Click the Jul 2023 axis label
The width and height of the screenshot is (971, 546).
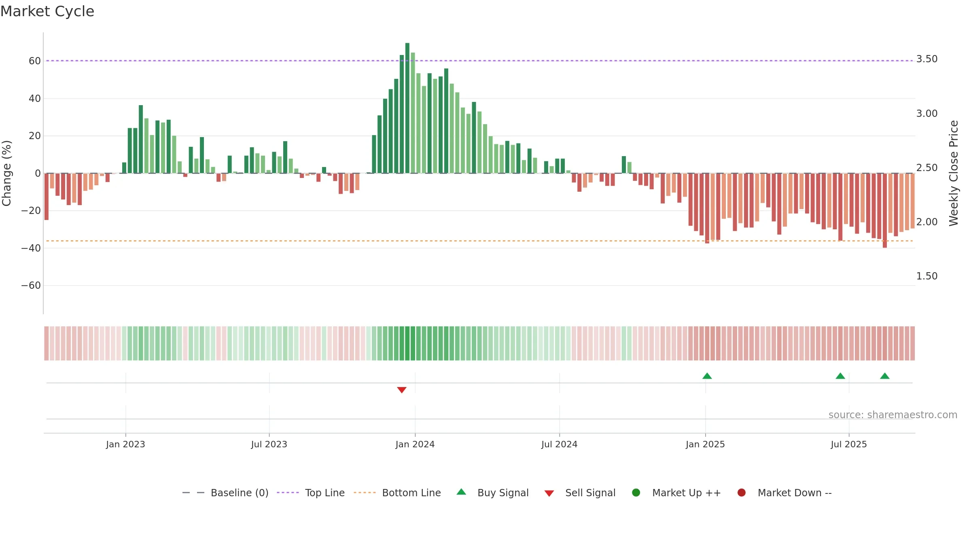(x=269, y=444)
